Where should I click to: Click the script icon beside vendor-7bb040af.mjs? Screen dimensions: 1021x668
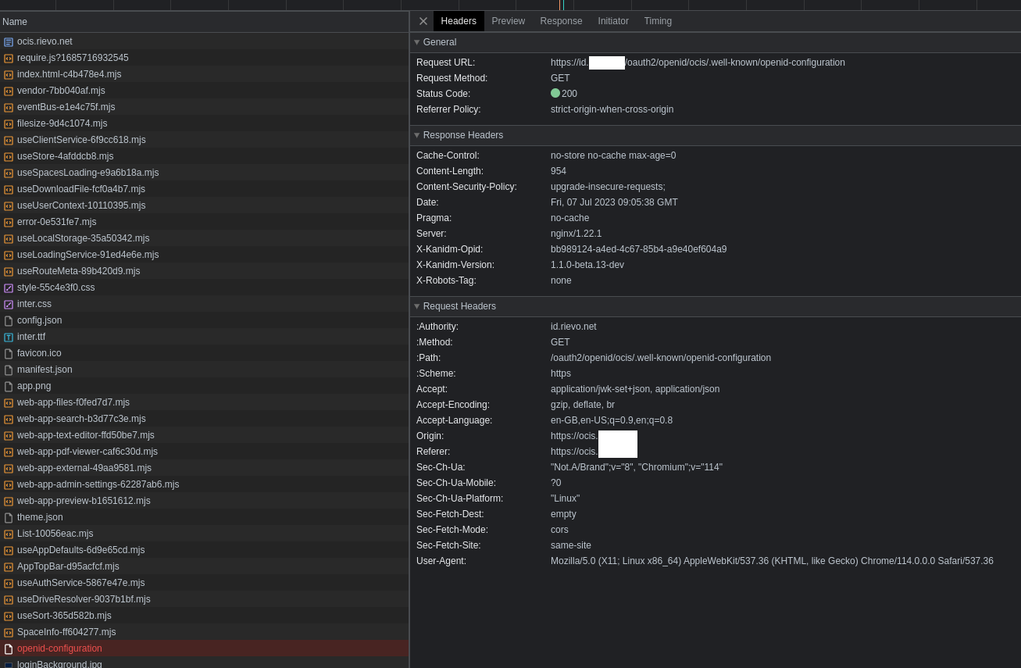[x=9, y=91]
